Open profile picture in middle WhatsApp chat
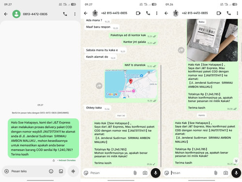The width and height of the screenshot is (242, 182). pyautogui.click(x=95, y=13)
